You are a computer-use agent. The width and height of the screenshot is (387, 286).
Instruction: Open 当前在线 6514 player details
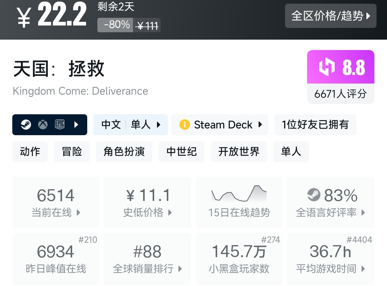(56, 202)
